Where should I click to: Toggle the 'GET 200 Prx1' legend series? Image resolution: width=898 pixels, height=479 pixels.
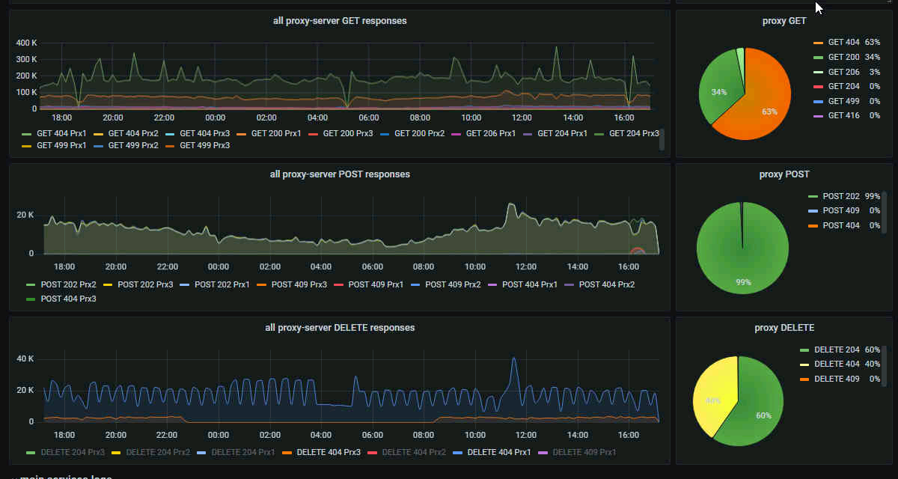[x=274, y=134]
